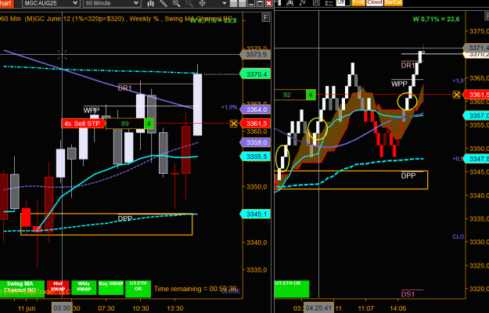Click the DPP label in left chart
This screenshot has width=489, height=313.
click(125, 218)
